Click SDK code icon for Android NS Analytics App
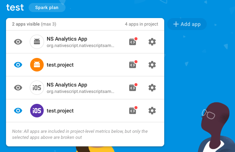235x152 pixels. (133, 42)
